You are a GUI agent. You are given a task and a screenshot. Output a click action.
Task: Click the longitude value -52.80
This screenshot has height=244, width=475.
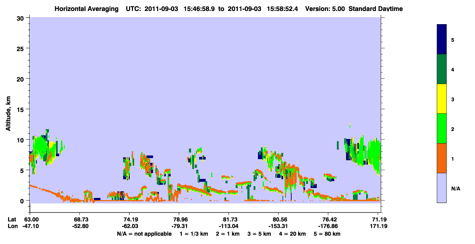pos(80,226)
